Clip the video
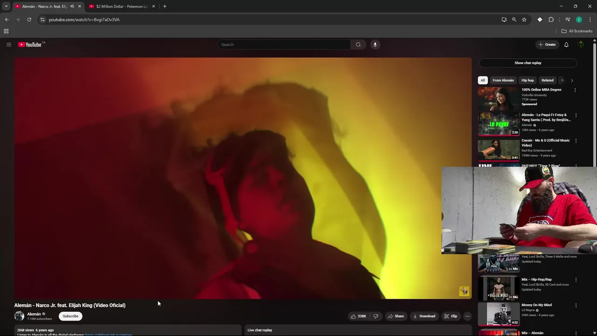The width and height of the screenshot is (597, 336). click(x=451, y=316)
